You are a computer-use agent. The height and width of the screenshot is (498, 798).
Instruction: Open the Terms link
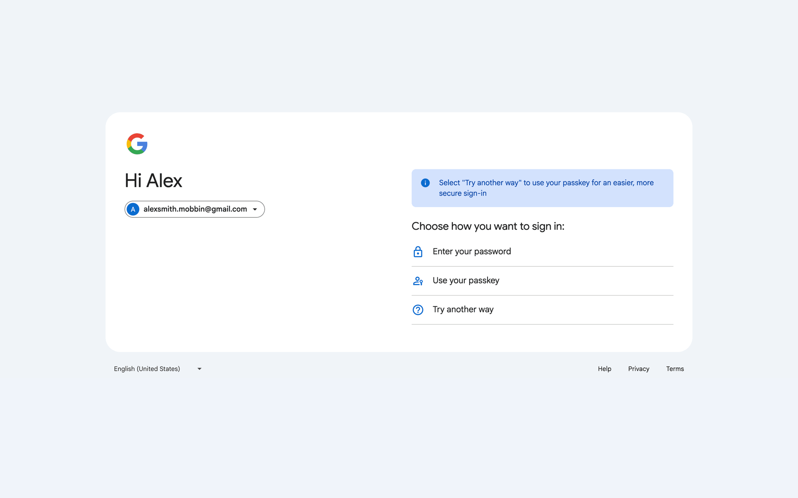tap(675, 369)
